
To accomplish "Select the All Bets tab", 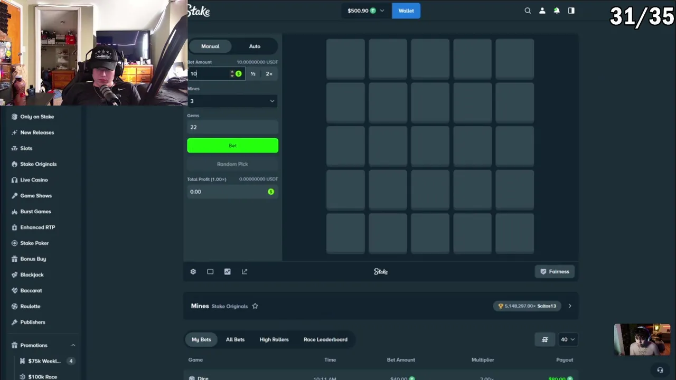I will click(x=235, y=339).
